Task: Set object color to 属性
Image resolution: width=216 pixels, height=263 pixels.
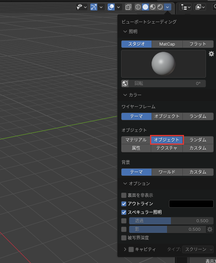Action: pyautogui.click(x=136, y=148)
